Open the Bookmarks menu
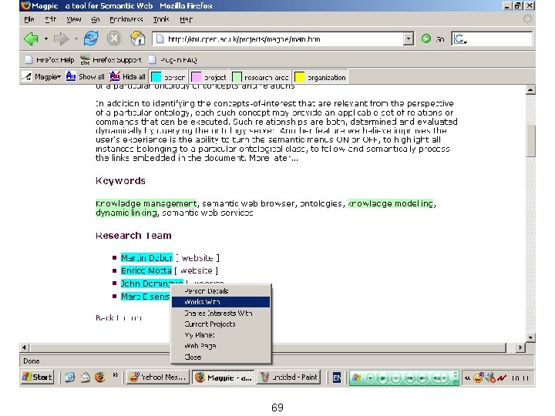This screenshot has width=555, height=416. 126,19
